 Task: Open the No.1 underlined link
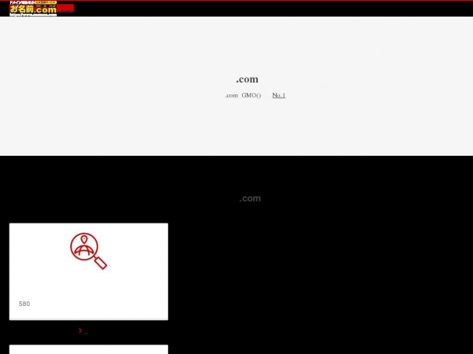pyautogui.click(x=279, y=95)
